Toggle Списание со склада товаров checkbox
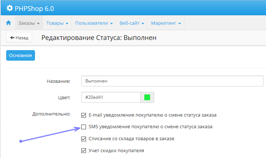Screen dimensions: 266x158 84,139
